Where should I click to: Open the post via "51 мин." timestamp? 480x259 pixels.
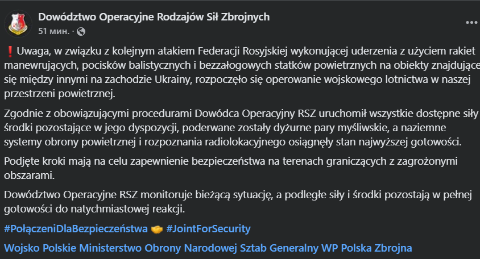click(x=53, y=30)
